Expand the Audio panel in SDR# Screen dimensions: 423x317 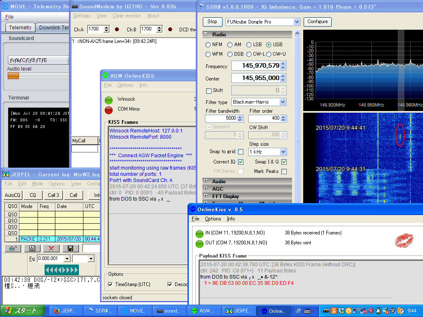pos(206,181)
